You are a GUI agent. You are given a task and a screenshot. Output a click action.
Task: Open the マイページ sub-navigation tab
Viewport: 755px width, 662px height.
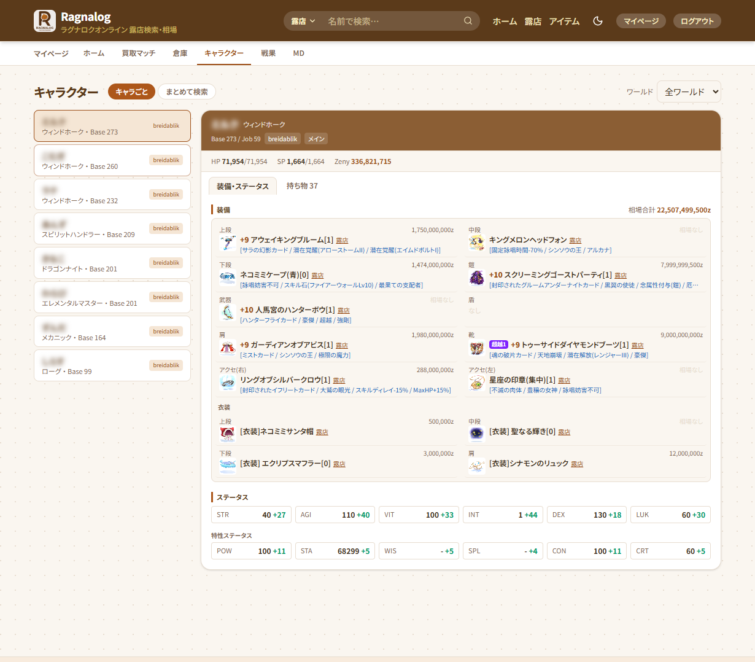point(51,53)
